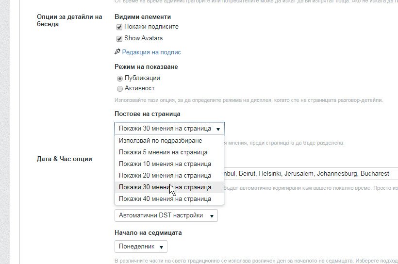
Task: Click the pen icon beside Редакция на подпис
Action: 117,52
